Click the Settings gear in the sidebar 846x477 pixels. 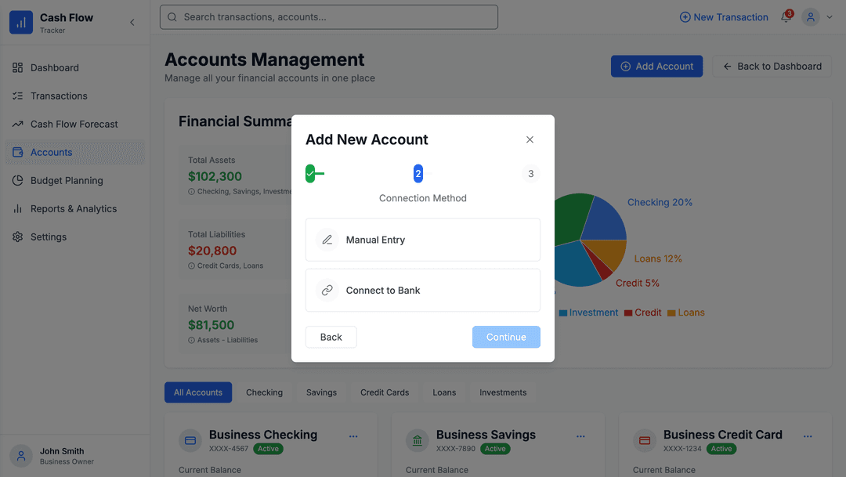coord(18,237)
